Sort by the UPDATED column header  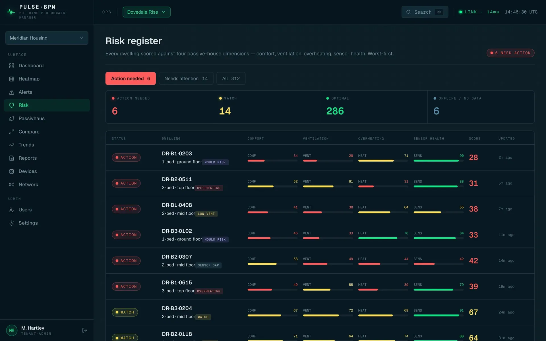pyautogui.click(x=506, y=139)
